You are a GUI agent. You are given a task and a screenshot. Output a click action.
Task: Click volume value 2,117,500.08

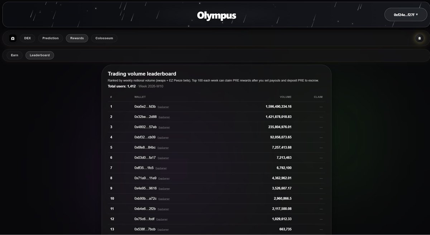282,208
